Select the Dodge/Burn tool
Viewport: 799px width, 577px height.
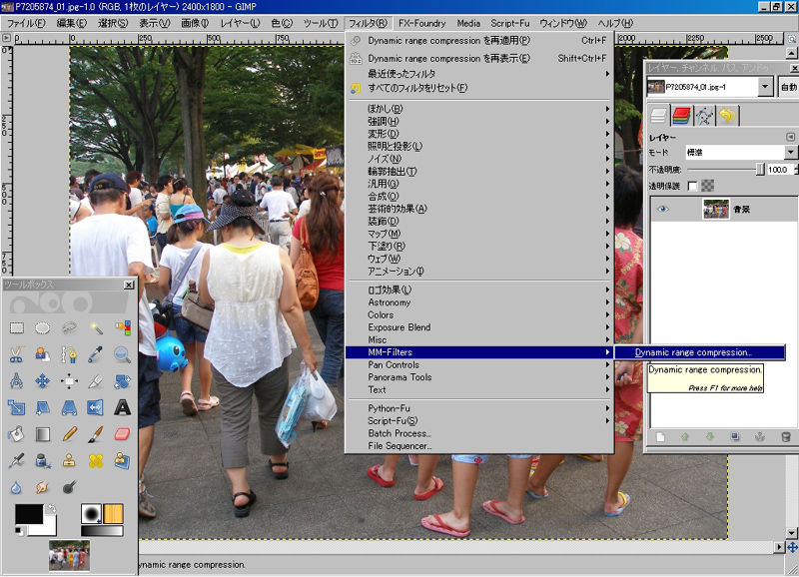[69, 487]
